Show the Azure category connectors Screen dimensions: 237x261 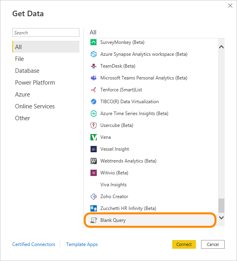(x=23, y=95)
